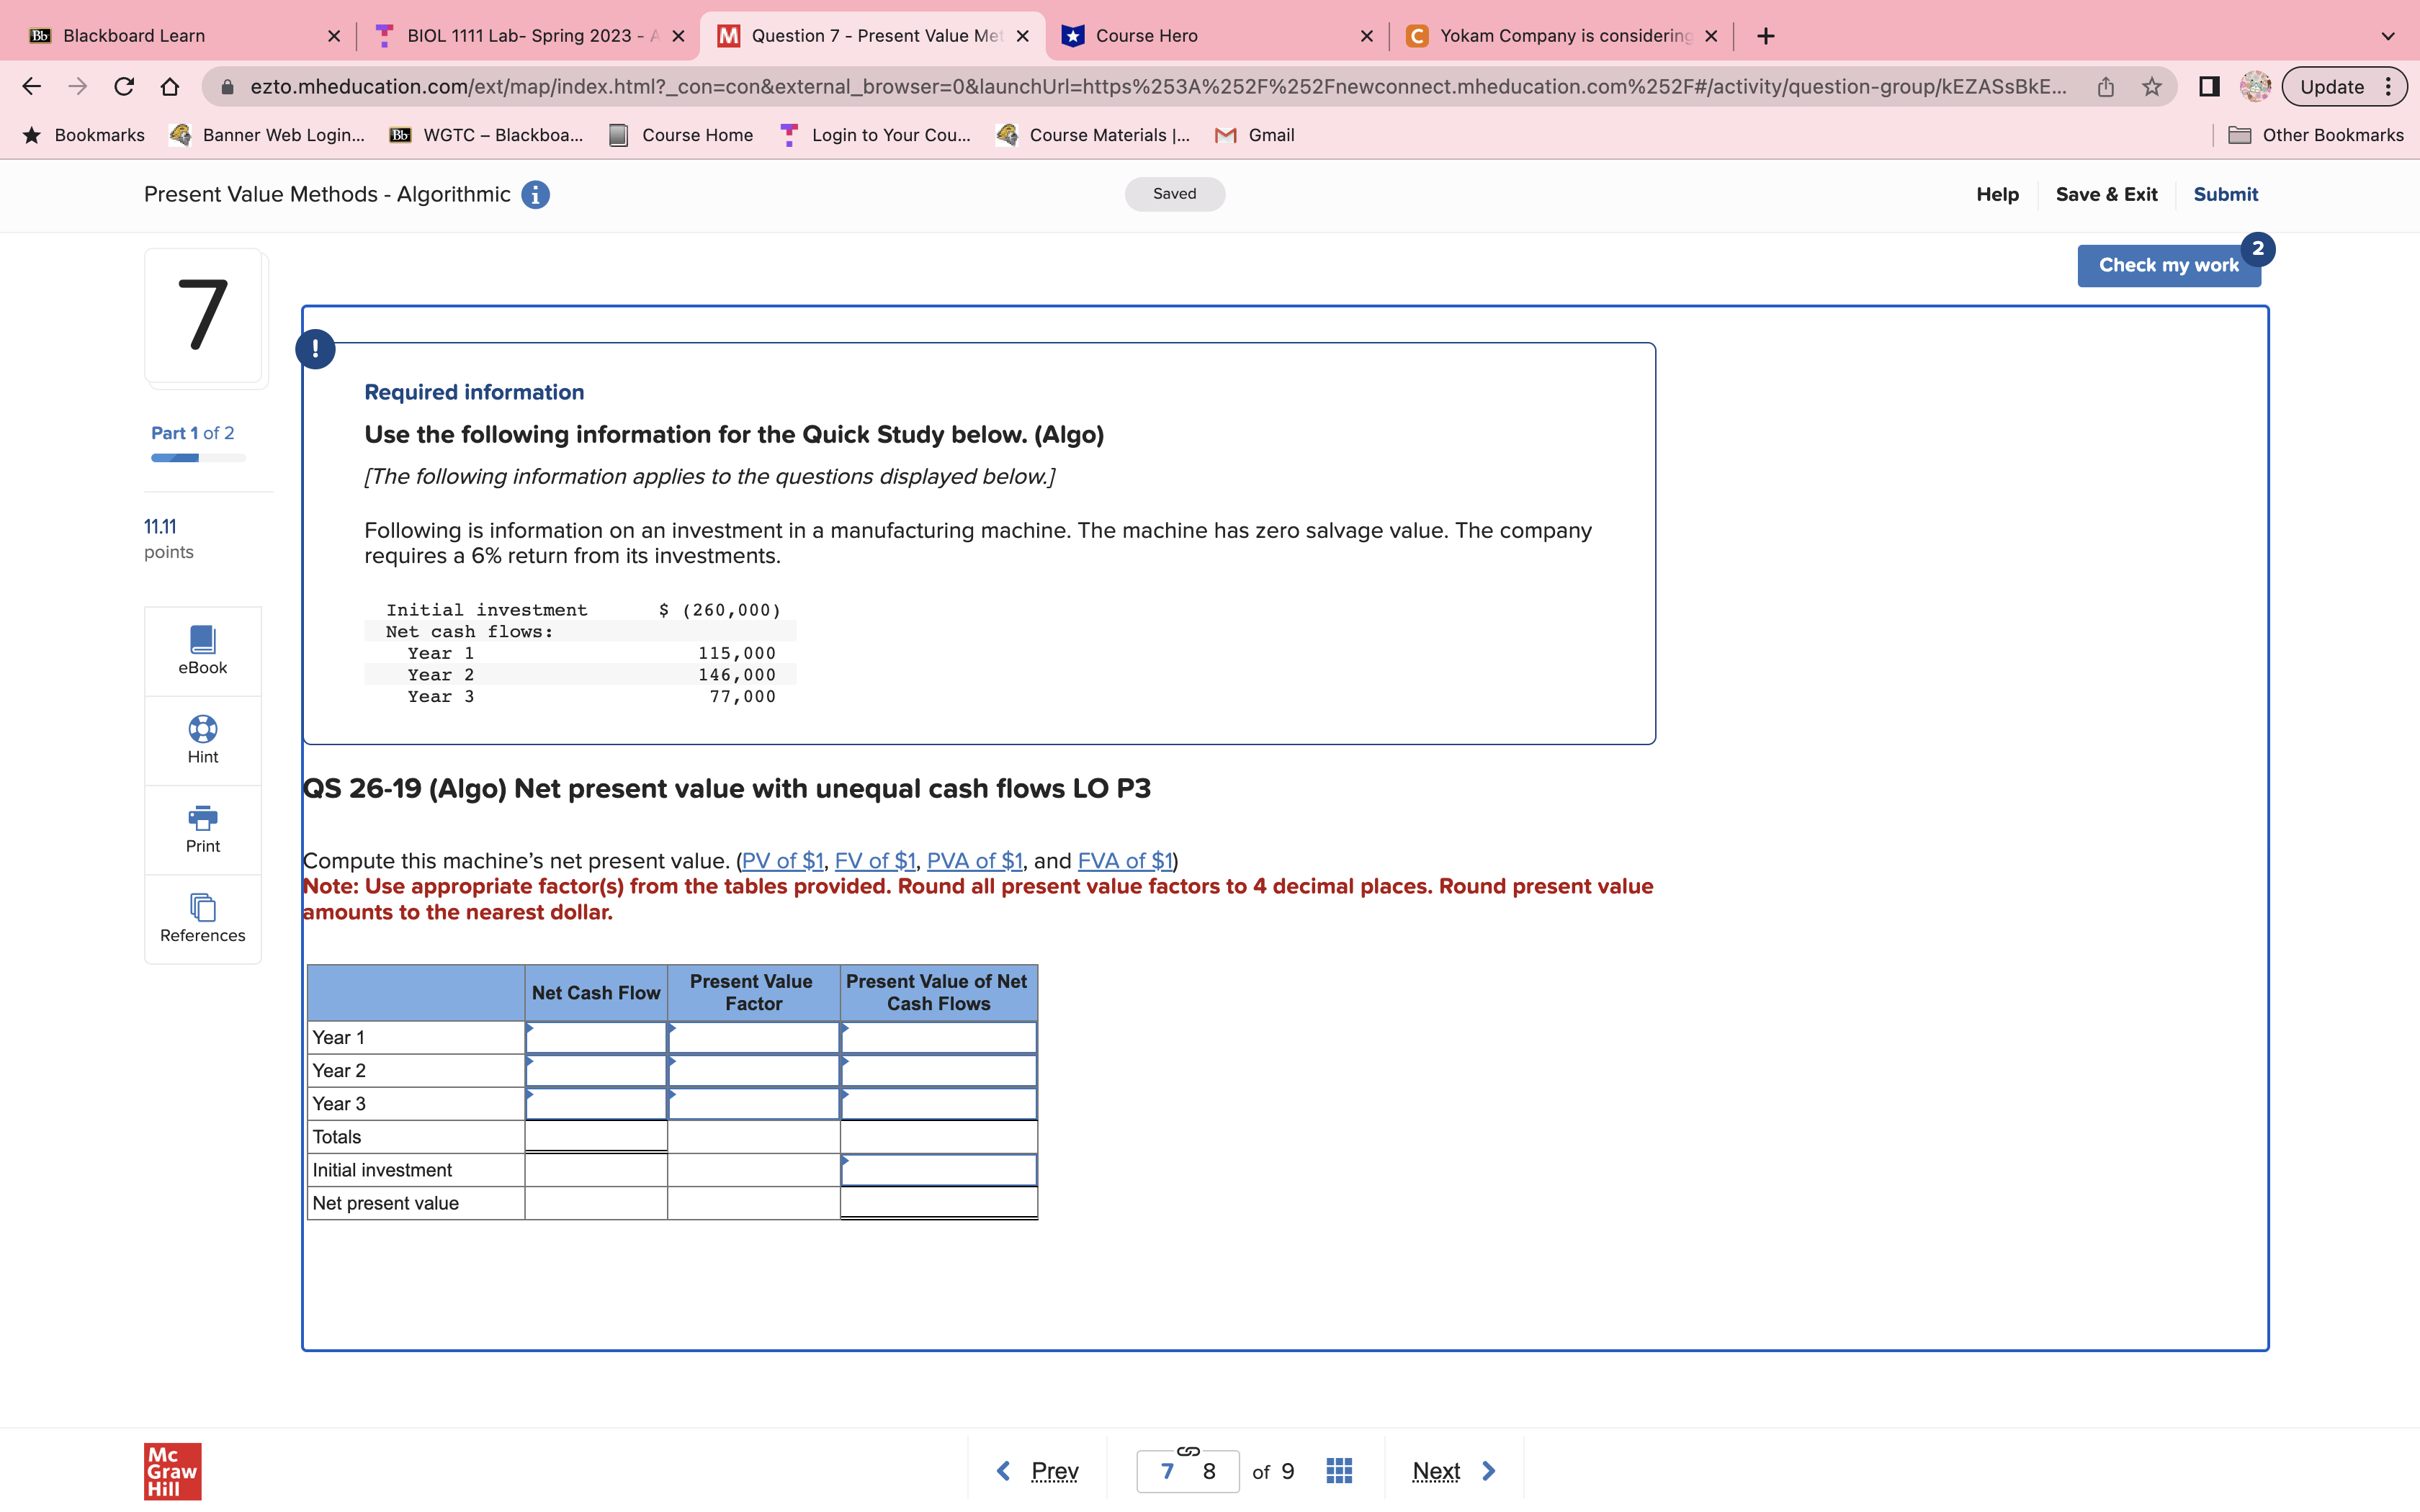Click the page number input showing 7
Screen dimensions: 2420x1512
1167,1470
